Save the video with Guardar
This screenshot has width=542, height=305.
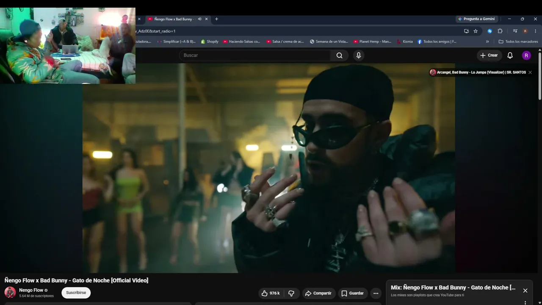352,293
